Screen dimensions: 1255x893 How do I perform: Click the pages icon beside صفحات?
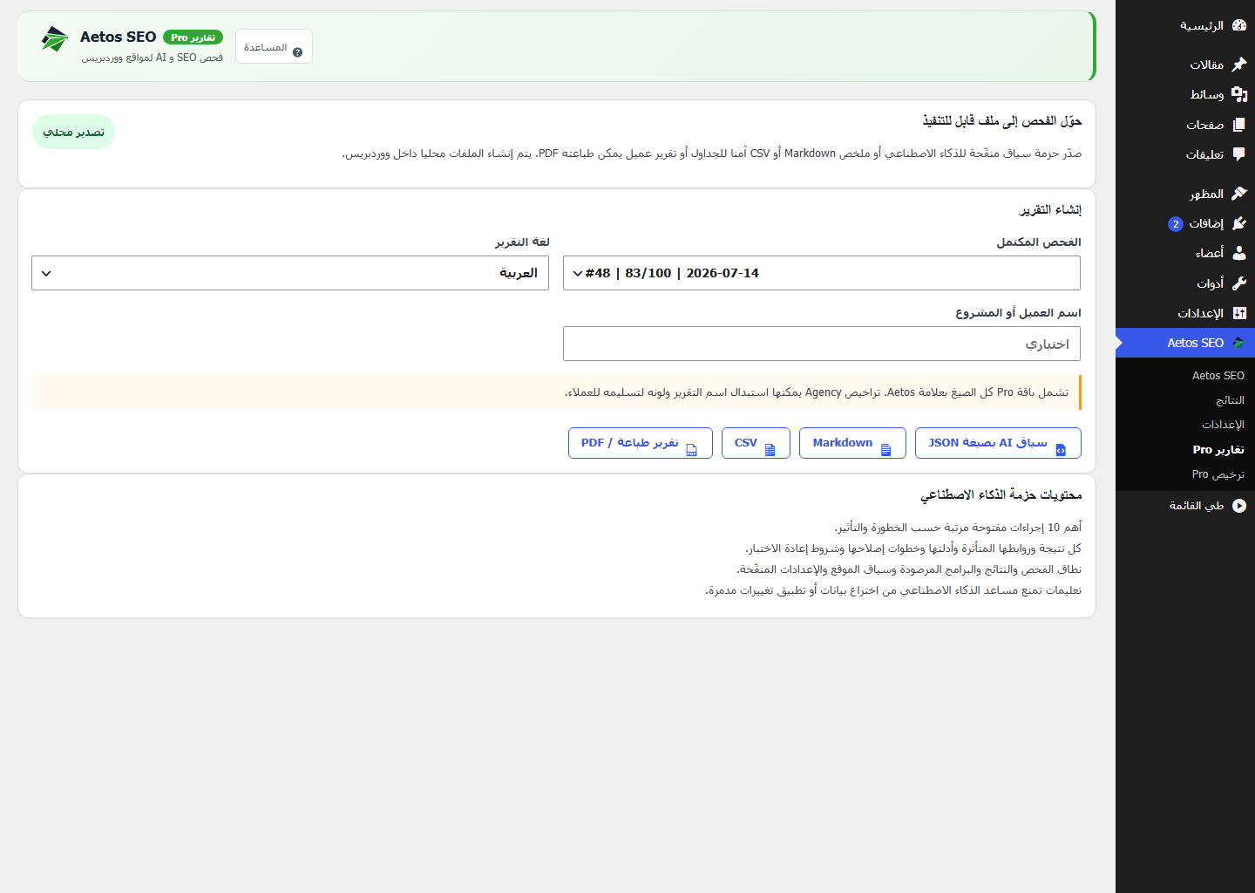(x=1239, y=125)
